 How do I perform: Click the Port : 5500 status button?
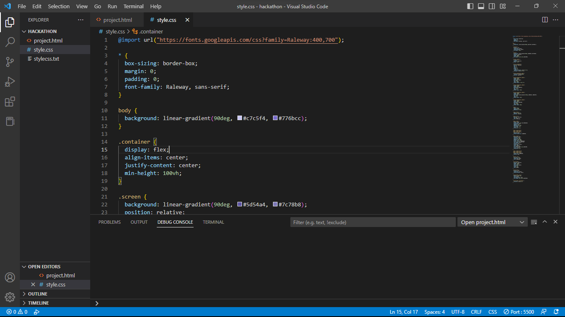point(519,312)
